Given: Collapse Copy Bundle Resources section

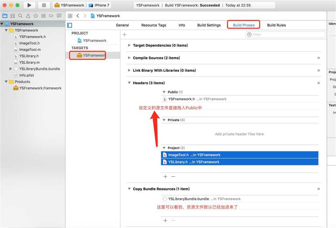Looking at the screenshot, I should coord(129,189).
